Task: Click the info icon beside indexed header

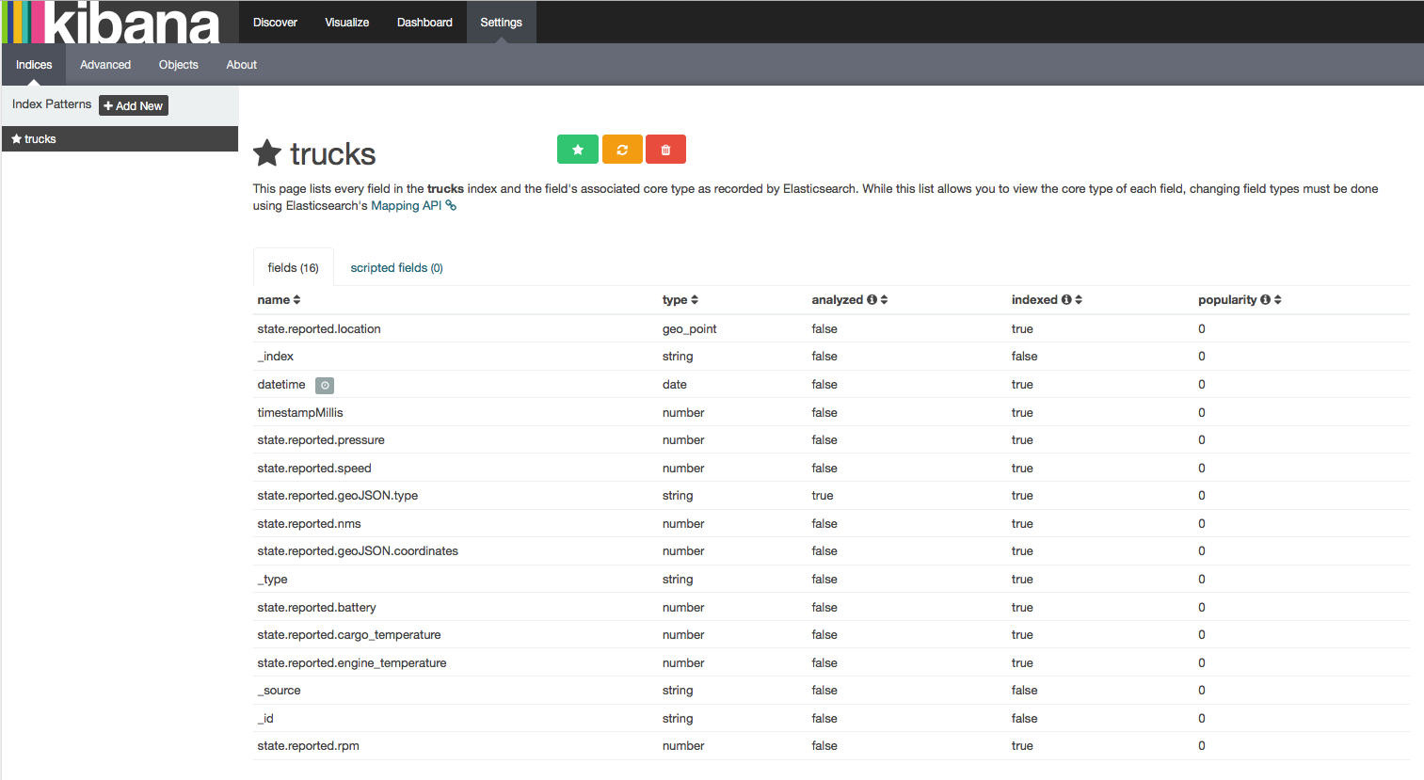Action: tap(1066, 300)
